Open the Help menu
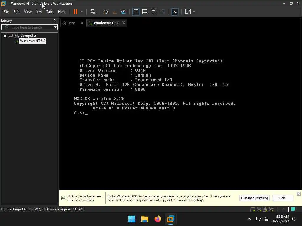This screenshot has width=302, height=226. coord(62,12)
